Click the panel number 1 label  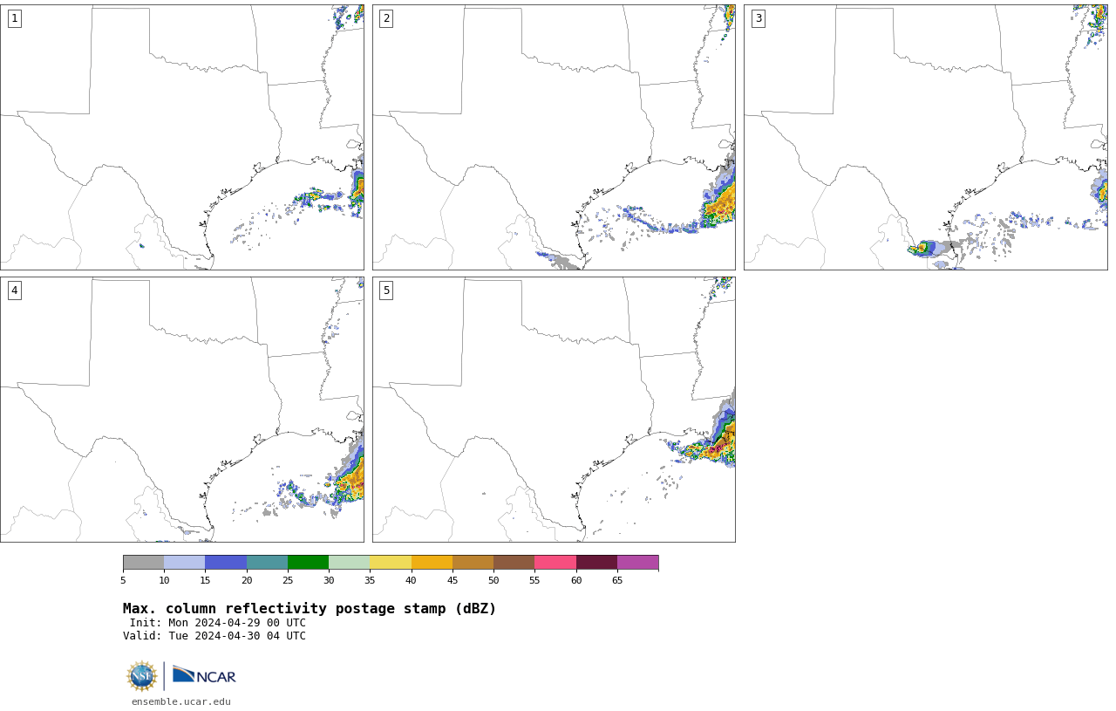coord(14,18)
